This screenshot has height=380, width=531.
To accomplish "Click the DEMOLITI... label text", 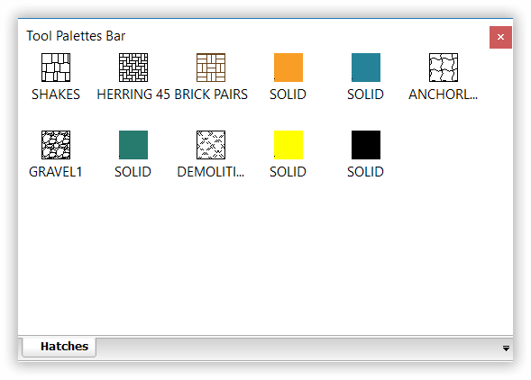I will [x=211, y=172].
